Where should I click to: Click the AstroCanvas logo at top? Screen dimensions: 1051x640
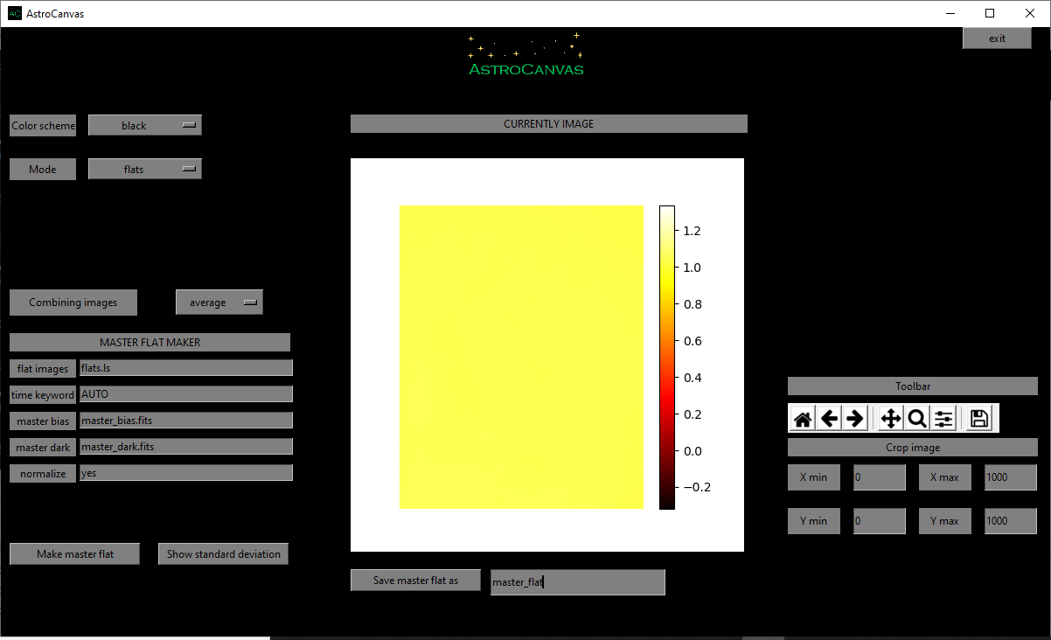(525, 55)
